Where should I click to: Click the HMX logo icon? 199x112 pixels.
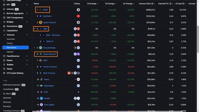pyautogui.click(x=41, y=60)
